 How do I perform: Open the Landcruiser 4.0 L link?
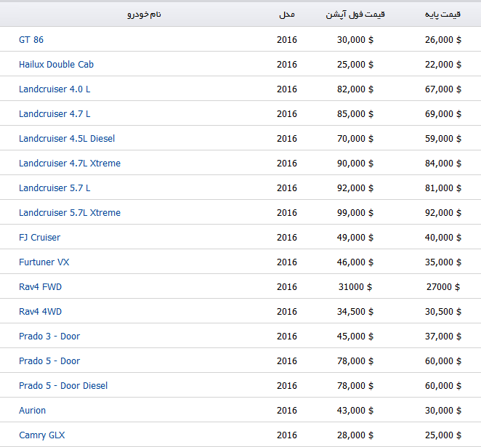click(x=54, y=89)
